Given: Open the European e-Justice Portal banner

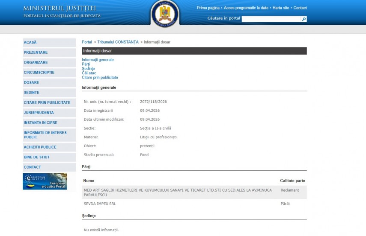Looking at the screenshot, I should coord(45,181).
